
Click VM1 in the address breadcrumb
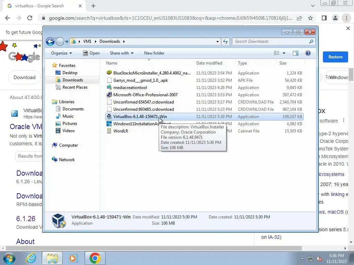[87, 41]
